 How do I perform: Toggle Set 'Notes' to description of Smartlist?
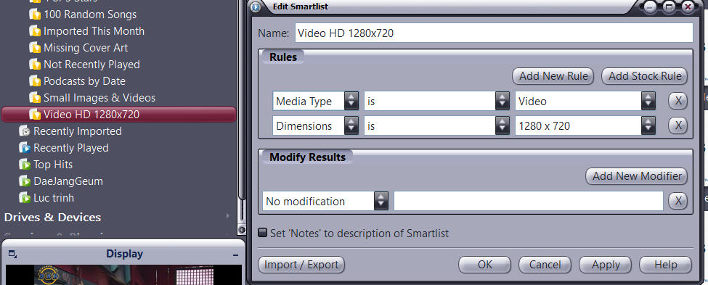[x=262, y=233]
